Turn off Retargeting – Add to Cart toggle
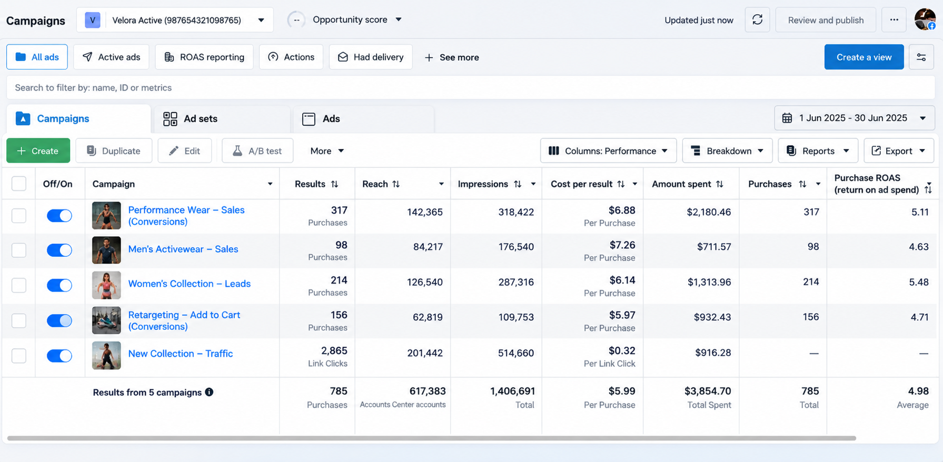The image size is (943, 462). coord(59,320)
